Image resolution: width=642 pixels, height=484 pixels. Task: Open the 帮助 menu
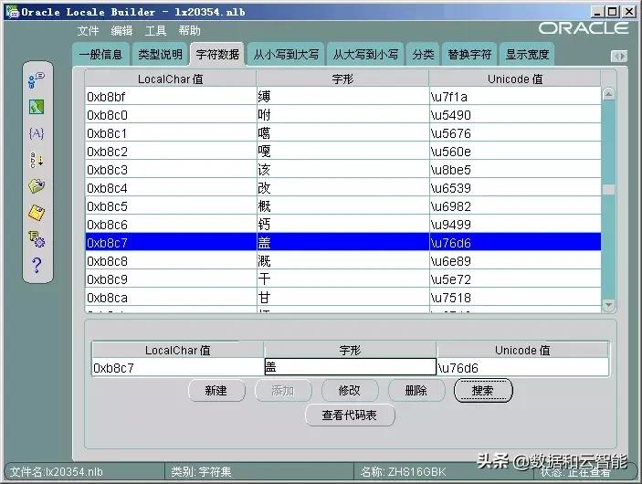pos(189,31)
